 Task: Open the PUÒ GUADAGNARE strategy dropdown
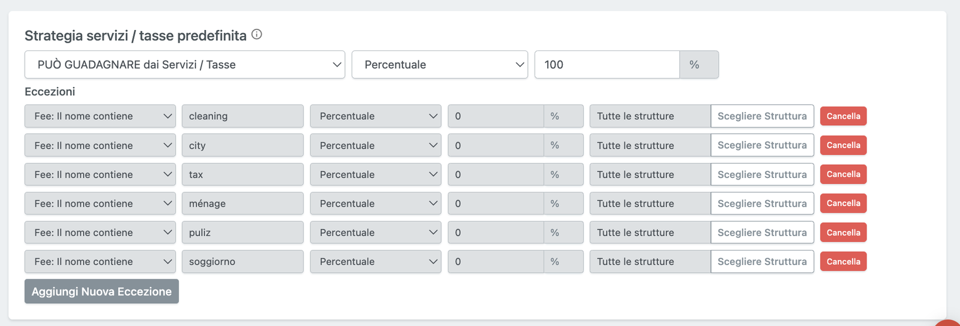[x=184, y=65]
